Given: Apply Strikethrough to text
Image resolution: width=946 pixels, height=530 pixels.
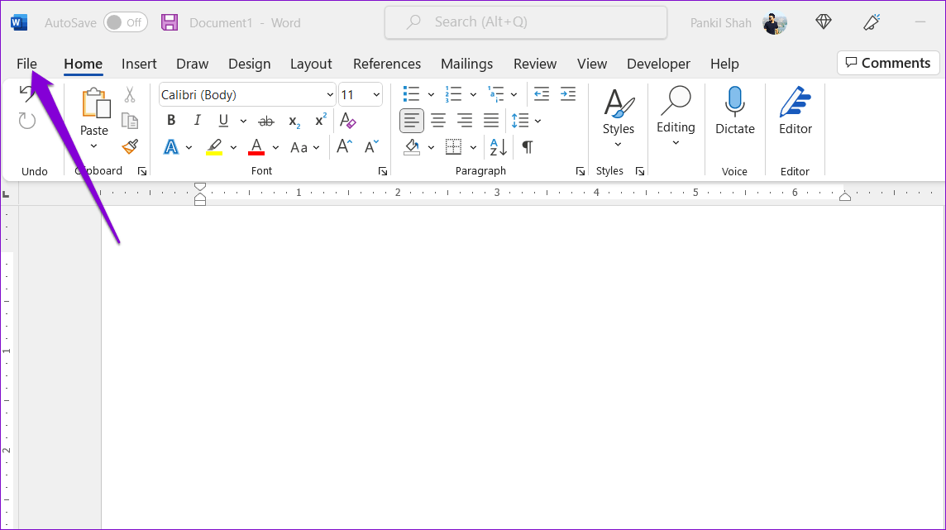Looking at the screenshot, I should 266,120.
